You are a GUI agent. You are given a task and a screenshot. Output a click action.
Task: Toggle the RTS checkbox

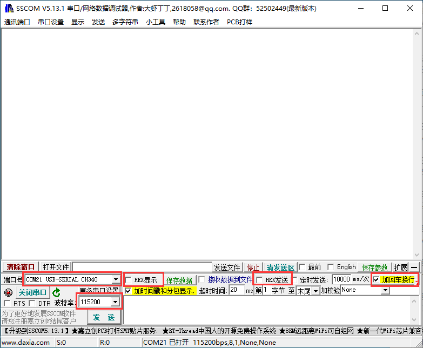(7, 303)
